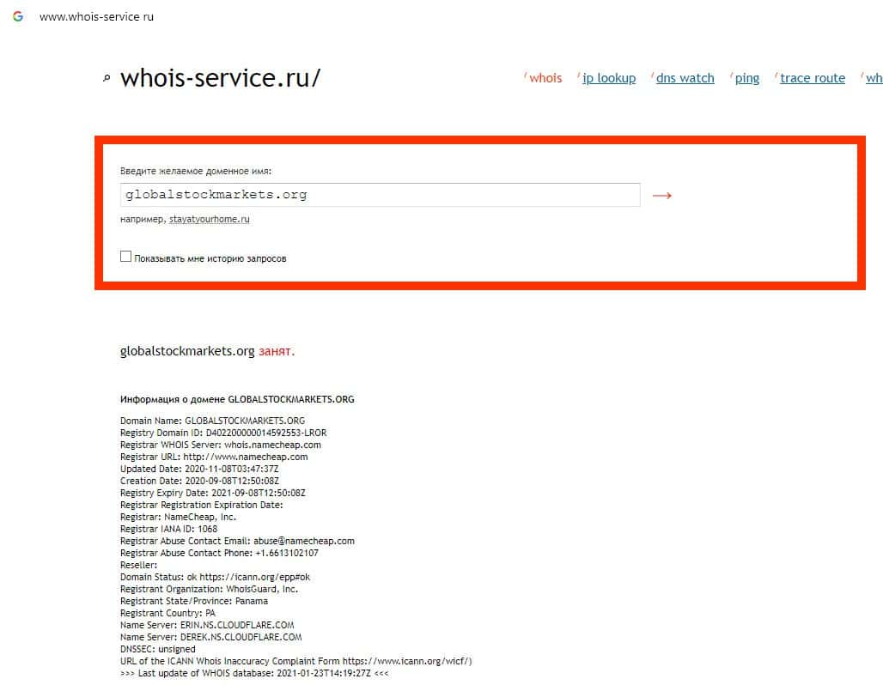This screenshot has height=685, width=883.
Task: Click the Registrar: NameCheap, Inc. line
Action: tap(178, 517)
